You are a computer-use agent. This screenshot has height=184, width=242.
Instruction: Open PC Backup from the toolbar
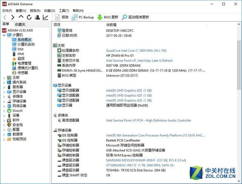click(x=83, y=17)
